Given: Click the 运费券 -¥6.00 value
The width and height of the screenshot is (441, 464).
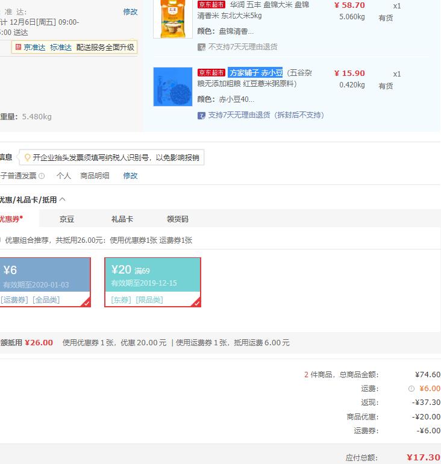Looking at the screenshot, I should click(428, 431).
